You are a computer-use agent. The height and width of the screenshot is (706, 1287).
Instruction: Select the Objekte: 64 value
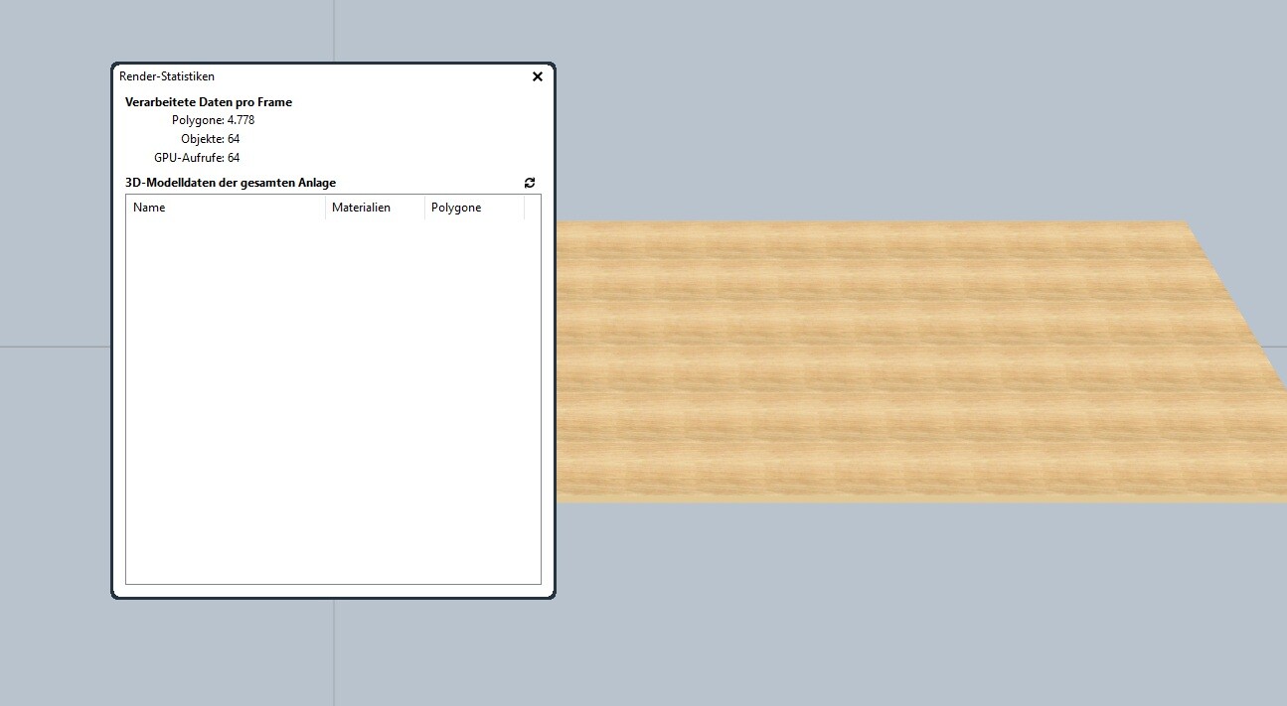click(x=234, y=139)
